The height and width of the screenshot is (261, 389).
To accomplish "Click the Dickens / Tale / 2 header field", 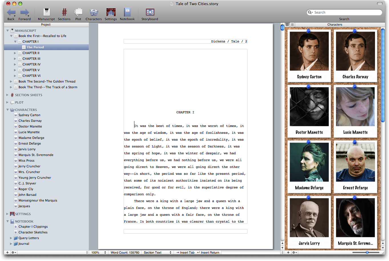I will point(186,41).
